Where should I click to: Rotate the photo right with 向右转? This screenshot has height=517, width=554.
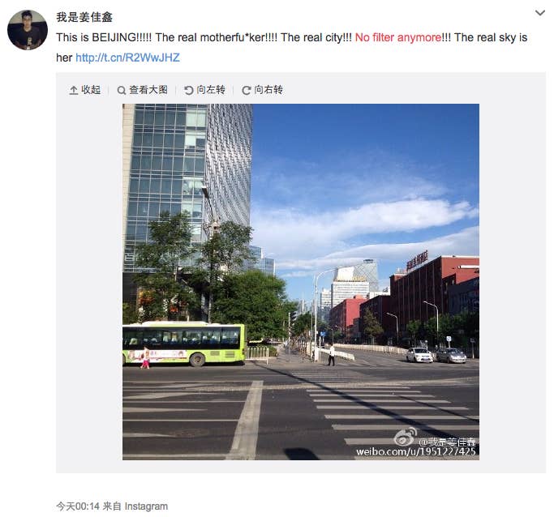click(268, 90)
